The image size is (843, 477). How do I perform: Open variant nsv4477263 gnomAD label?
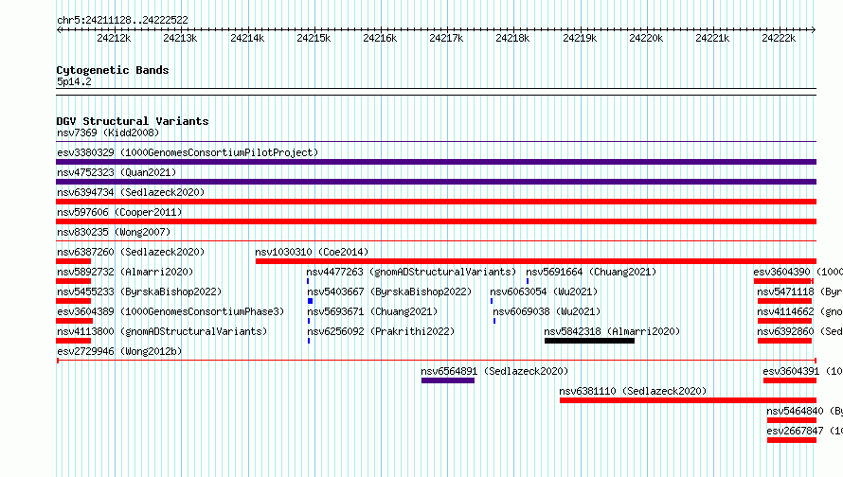411,272
